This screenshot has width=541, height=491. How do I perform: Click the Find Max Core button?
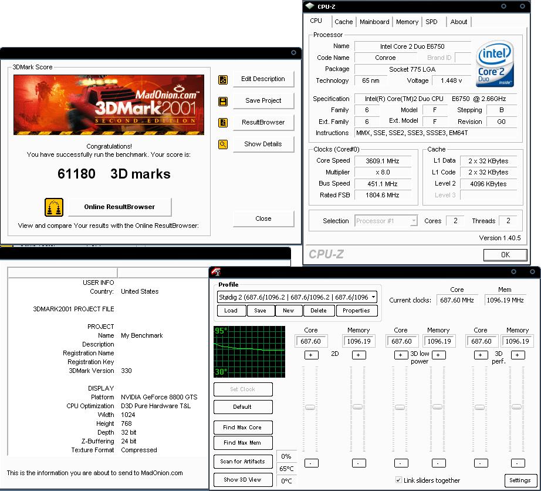(x=242, y=428)
